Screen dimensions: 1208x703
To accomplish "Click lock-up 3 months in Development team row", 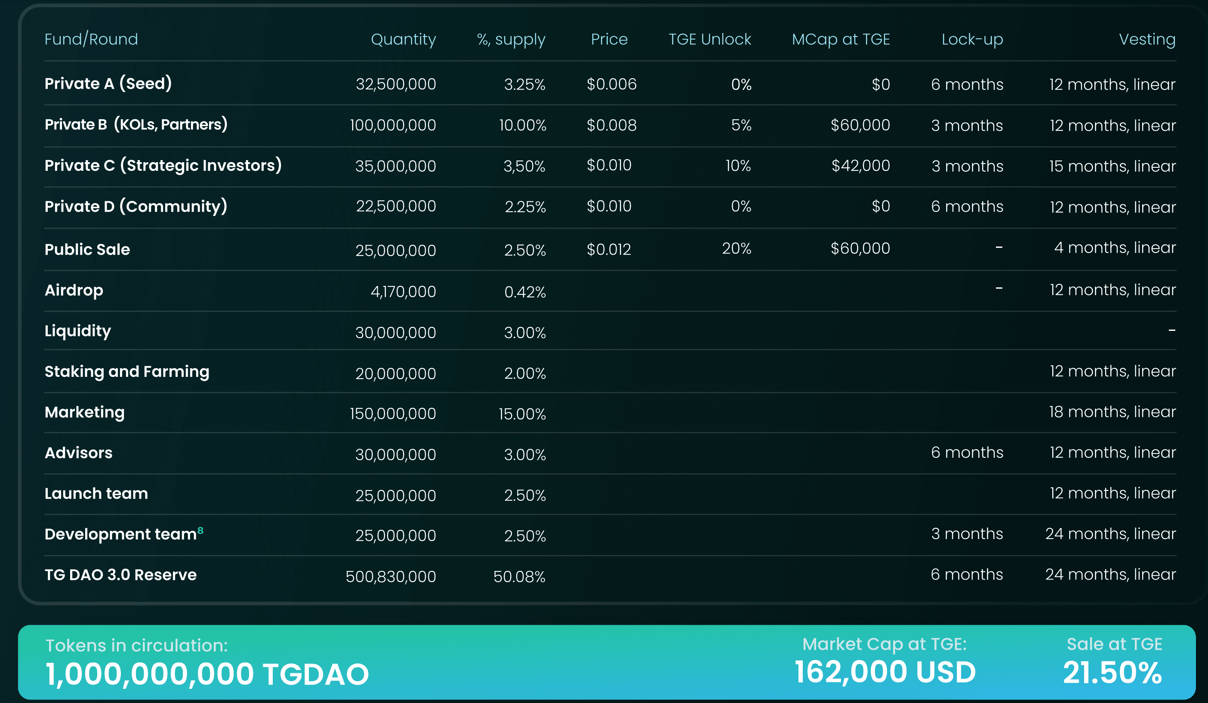I will pos(967,534).
